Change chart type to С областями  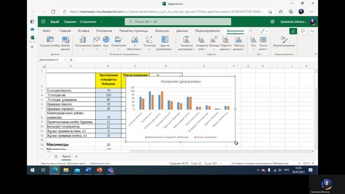pyautogui.click(x=134, y=43)
